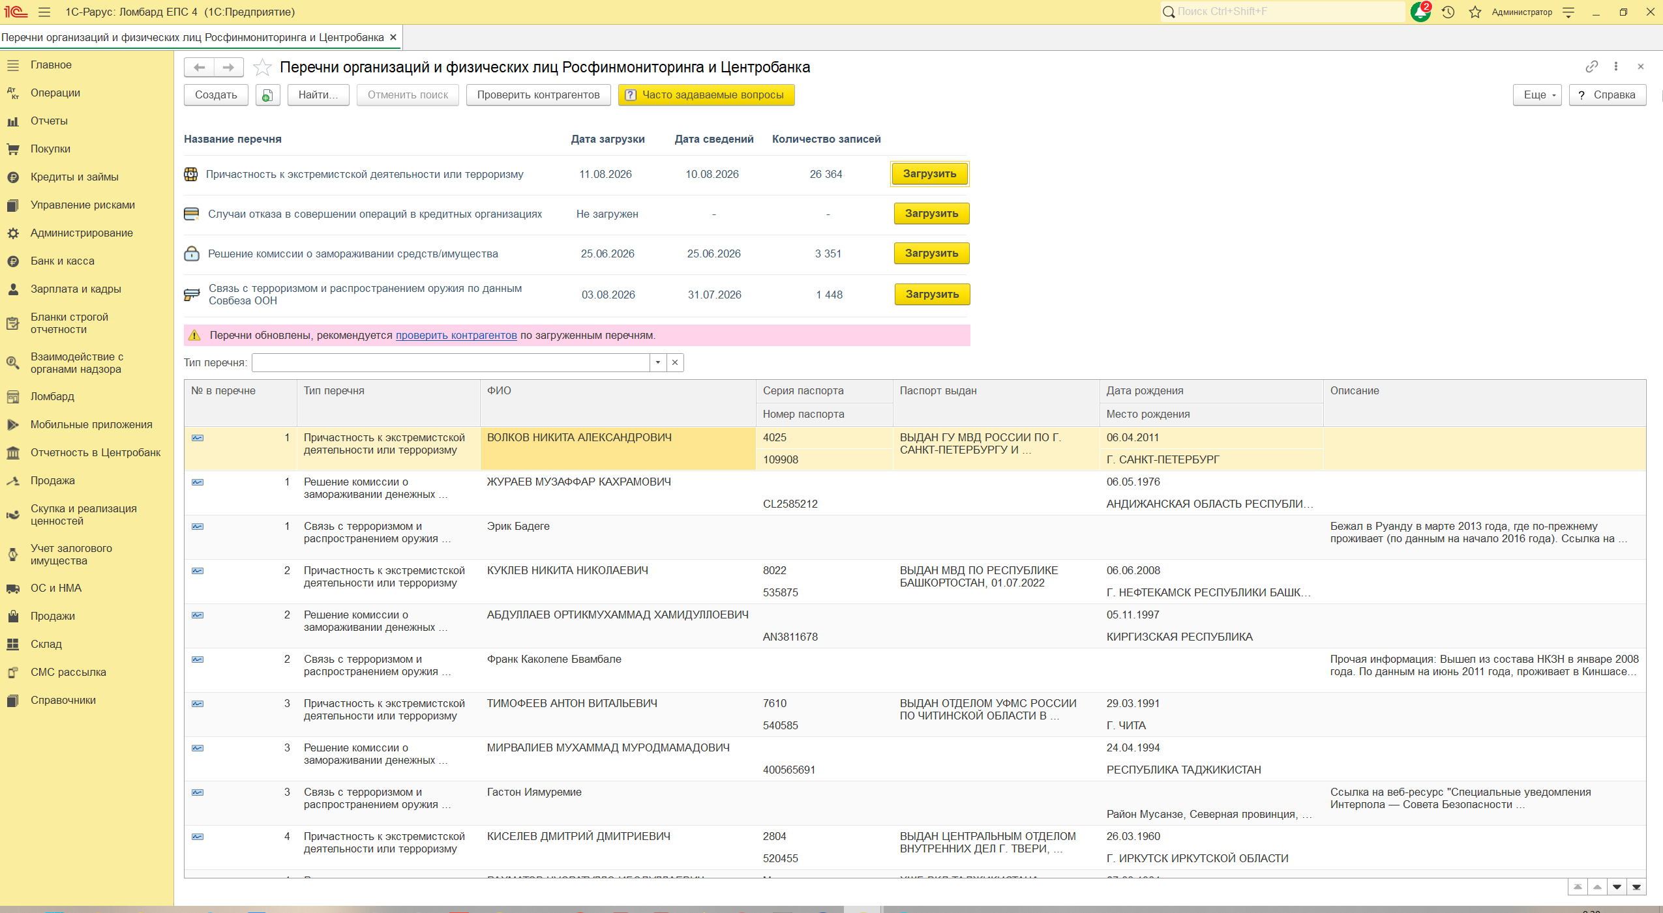Click Учет залогового имущества icon
This screenshot has height=913, width=1663.
13,555
